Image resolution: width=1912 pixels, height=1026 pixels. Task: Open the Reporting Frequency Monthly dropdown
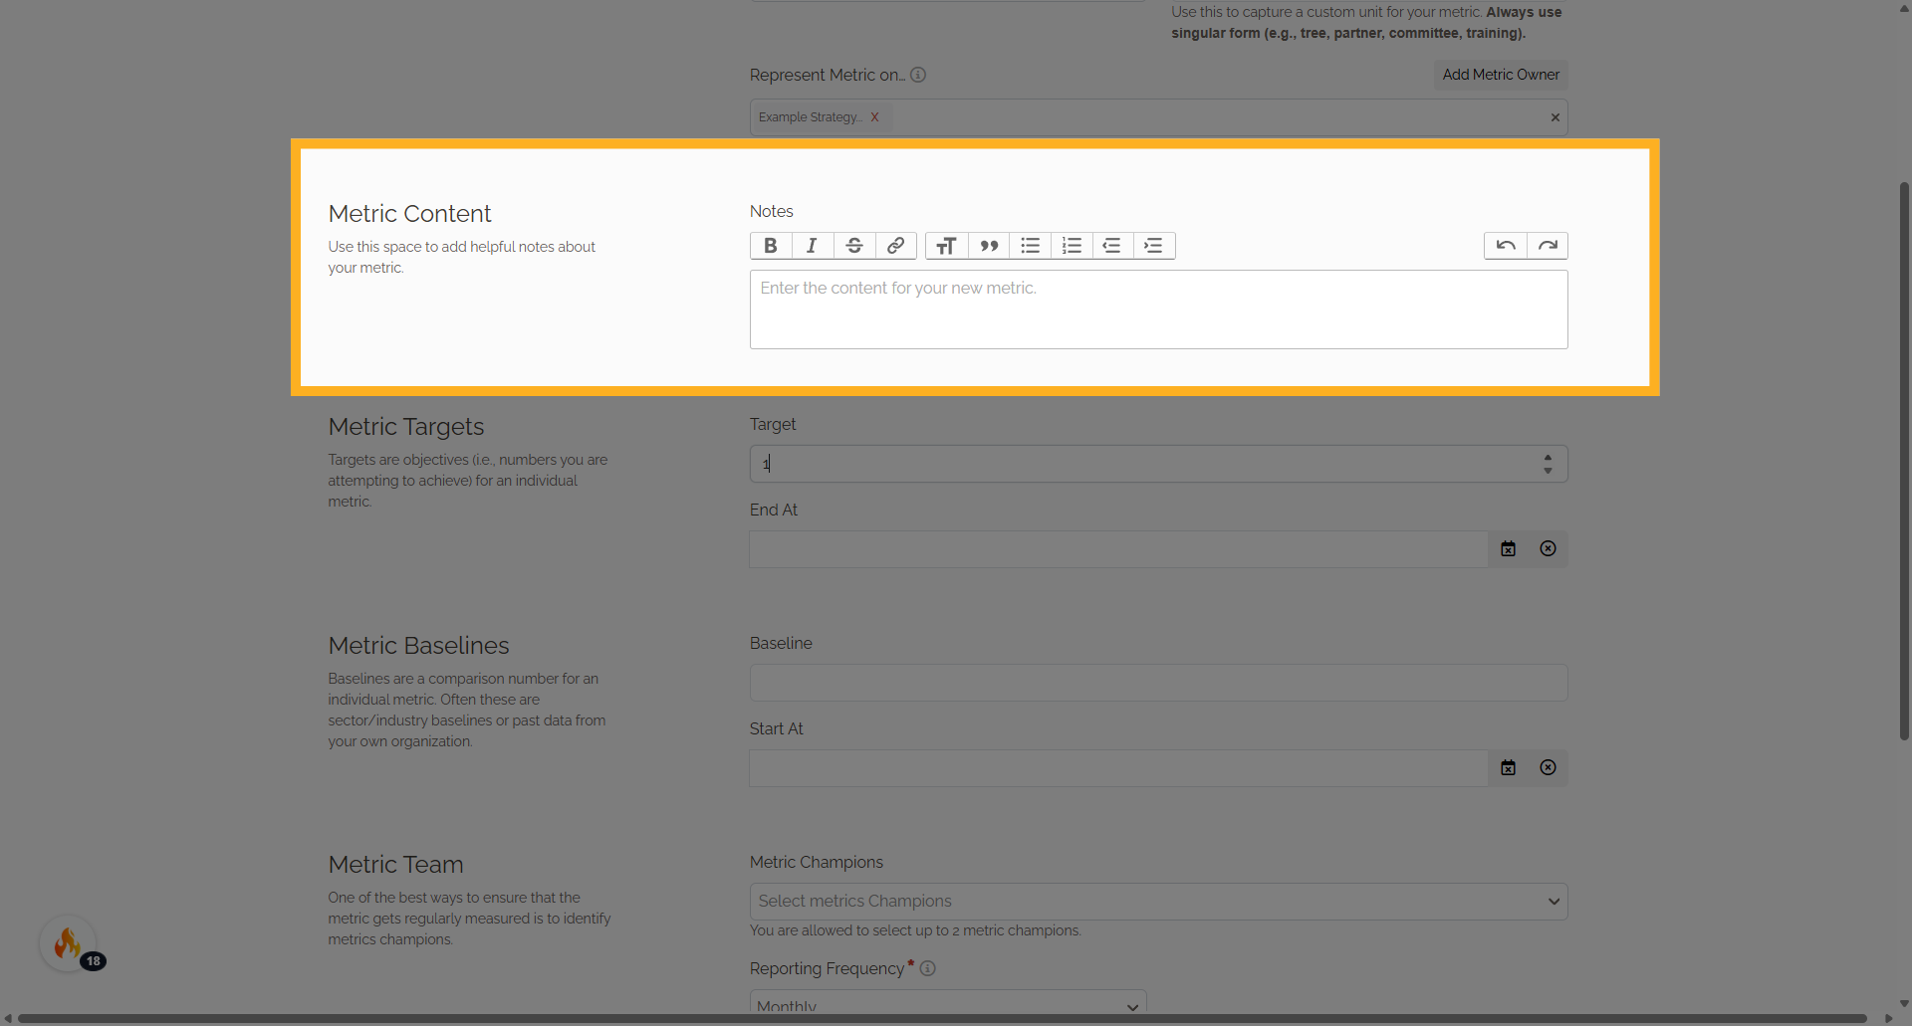pyautogui.click(x=948, y=1003)
